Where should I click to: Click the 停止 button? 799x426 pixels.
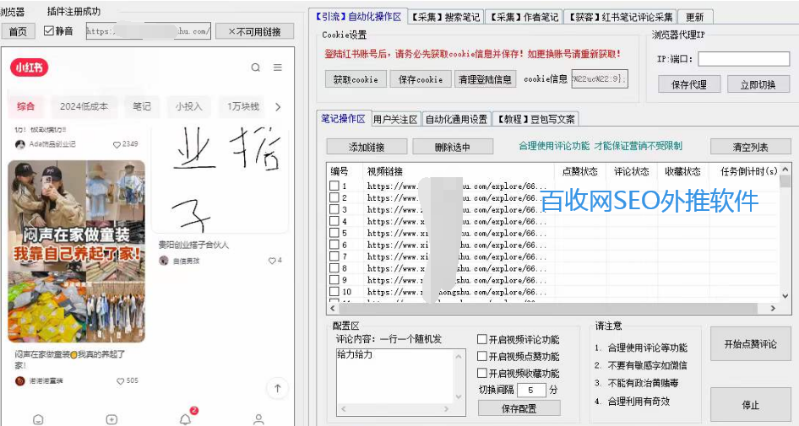point(751,405)
